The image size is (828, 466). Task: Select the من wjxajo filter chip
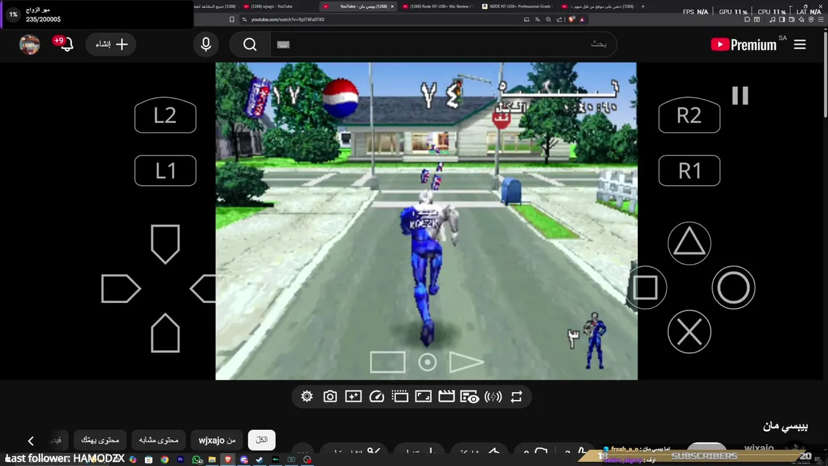point(217,440)
